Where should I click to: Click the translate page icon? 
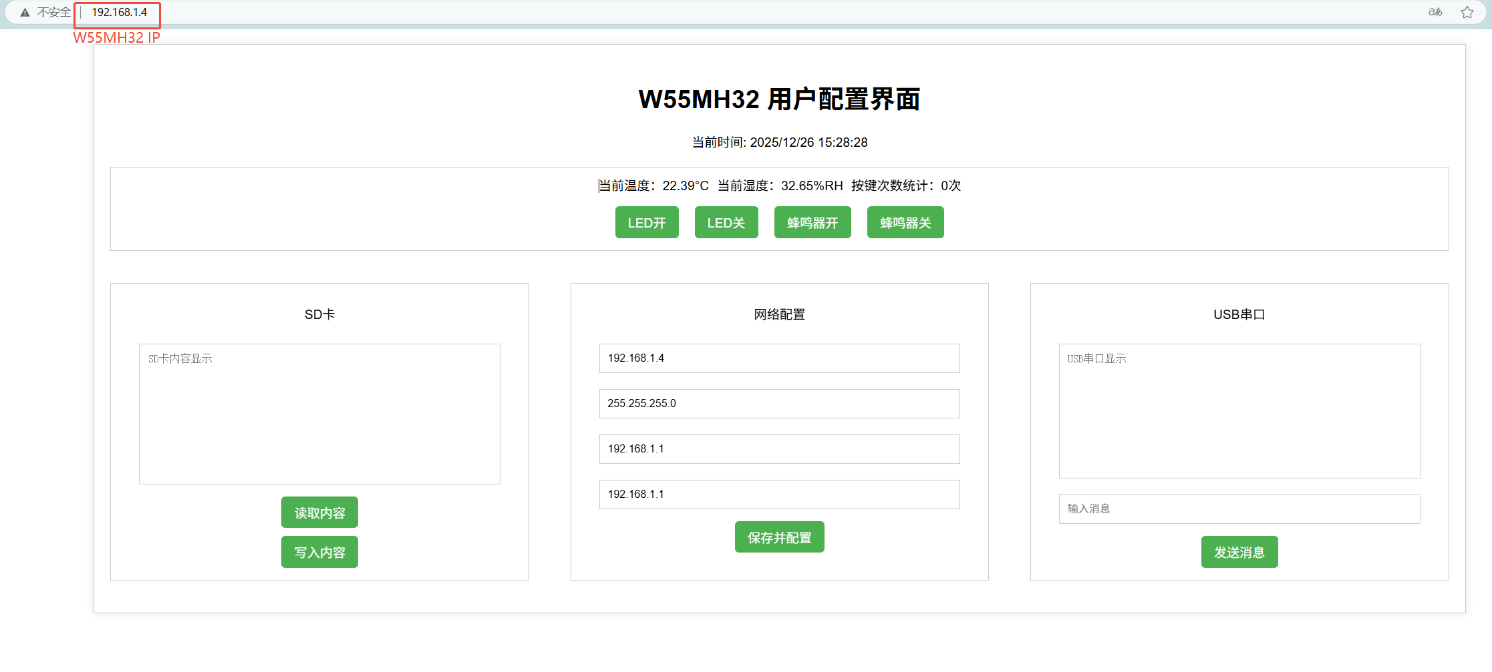(x=1435, y=12)
